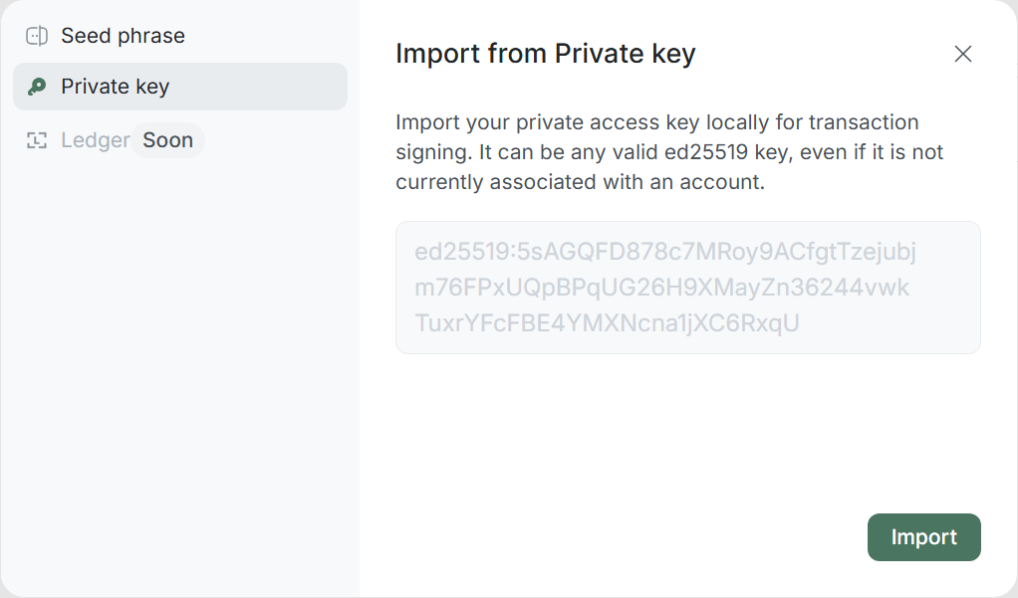
Task: Click the placeholder line starting with m76FPxUQp
Action: point(661,288)
